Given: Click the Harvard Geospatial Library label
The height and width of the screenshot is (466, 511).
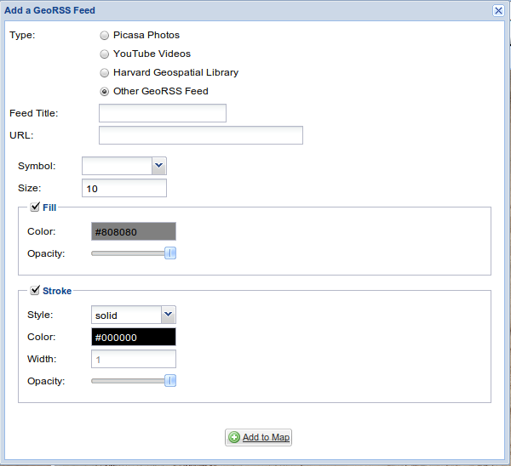Looking at the screenshot, I should pyautogui.click(x=175, y=72).
